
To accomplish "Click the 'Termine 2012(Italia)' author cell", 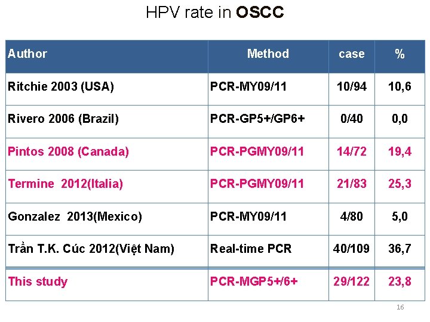I will [65, 184].
